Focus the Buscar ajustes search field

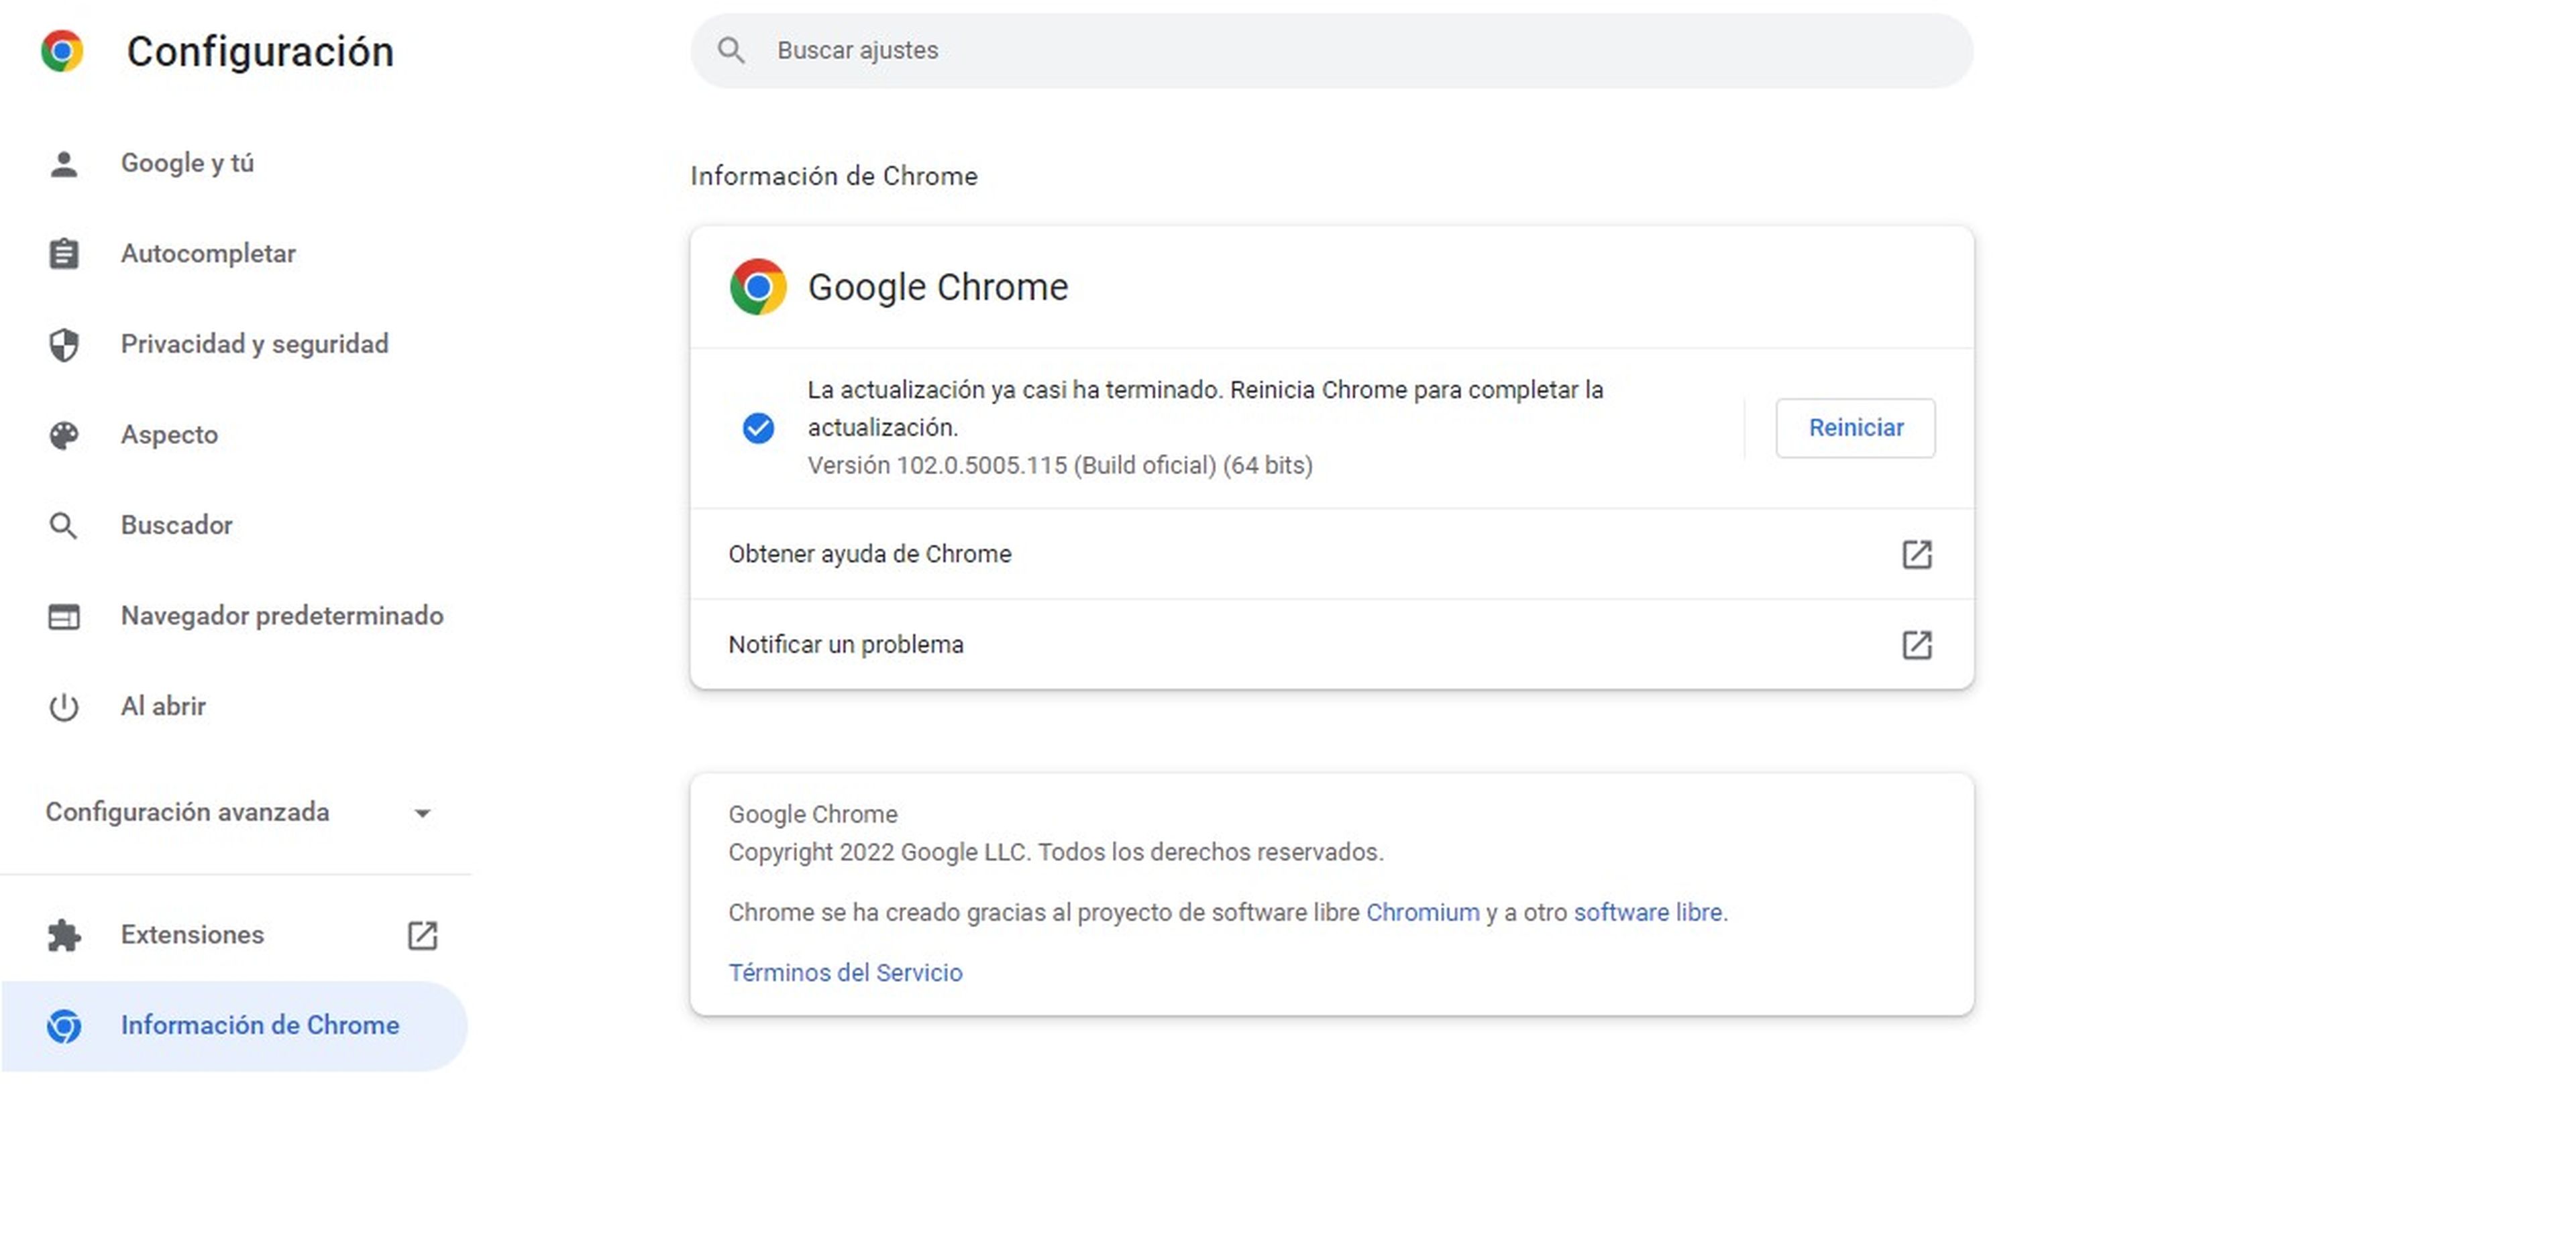point(1331,50)
